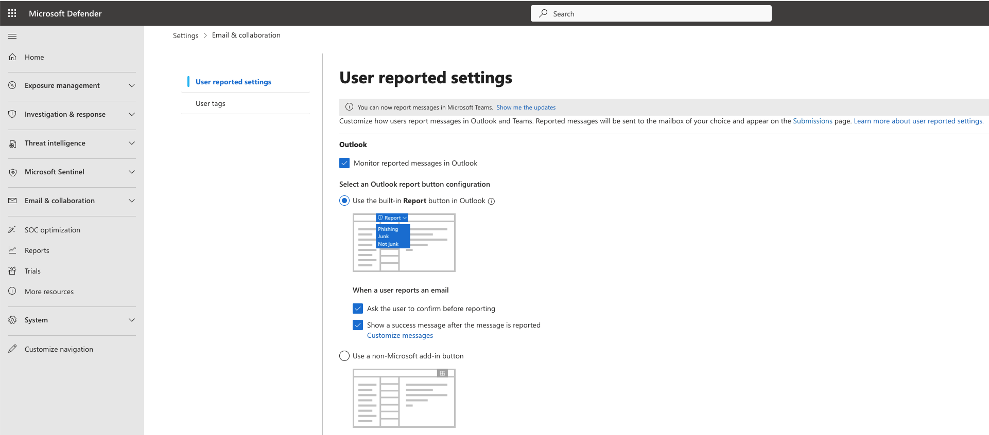Viewport: 989px width, 435px height.
Task: Toggle Show a success message checkbox
Action: point(358,325)
